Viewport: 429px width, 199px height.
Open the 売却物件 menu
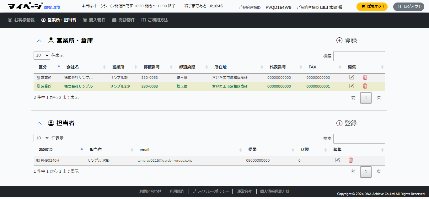(123, 20)
